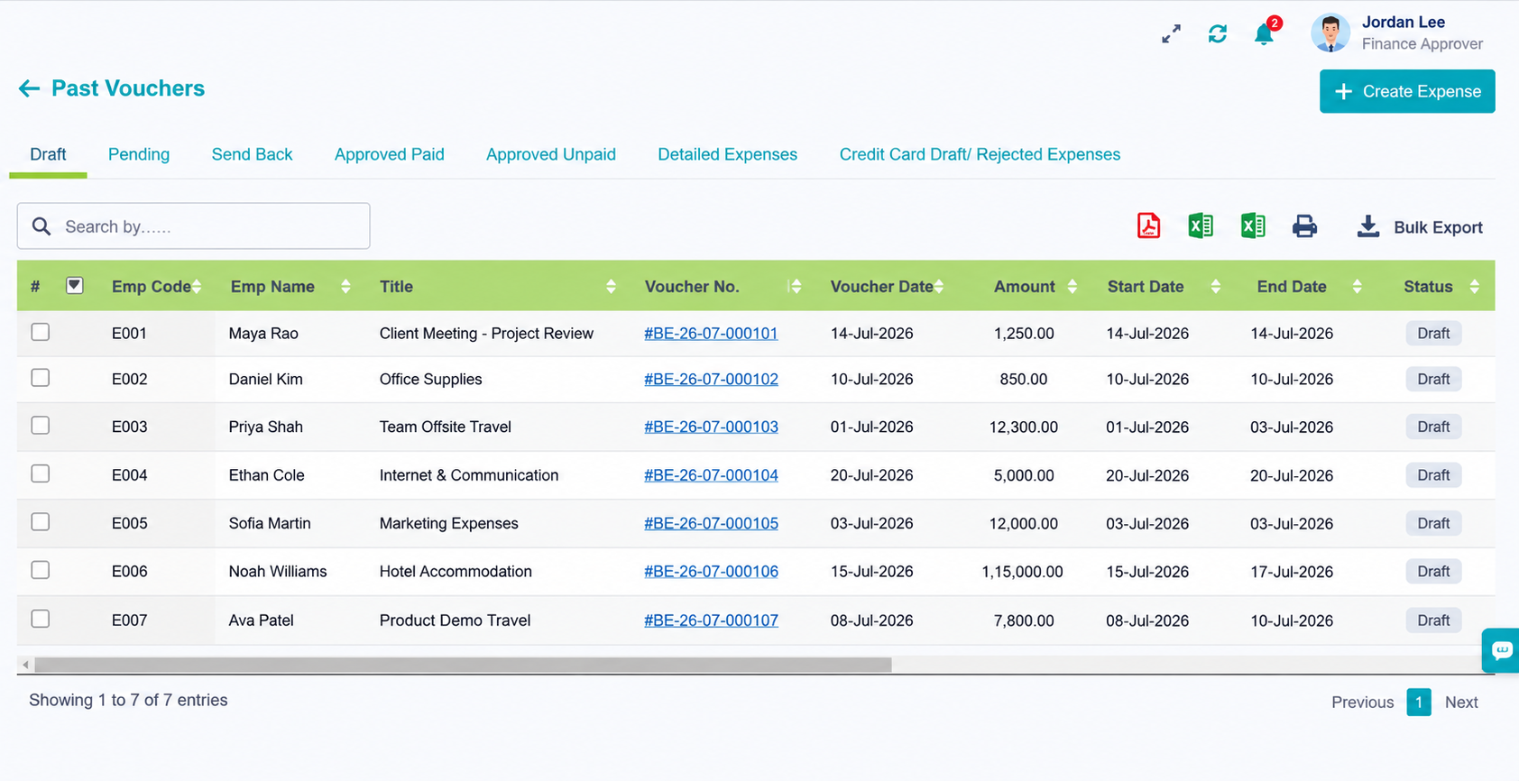The height and width of the screenshot is (781, 1519).
Task: Click Draft status badge for Noah Williams
Action: 1433,571
